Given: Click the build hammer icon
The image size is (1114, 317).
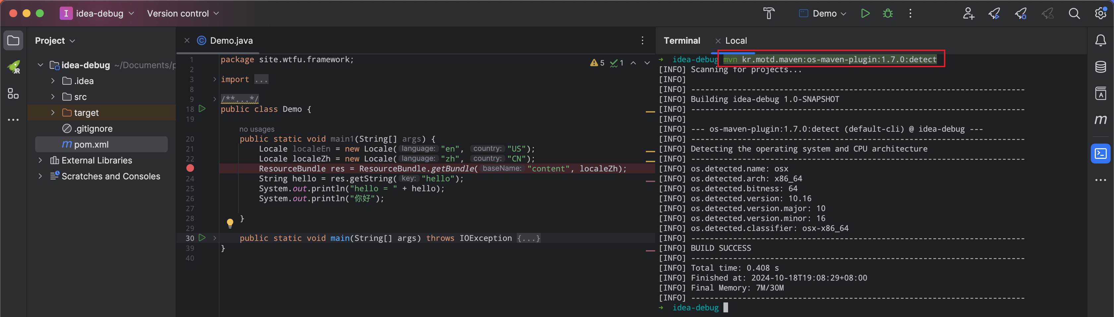Looking at the screenshot, I should pyautogui.click(x=769, y=13).
